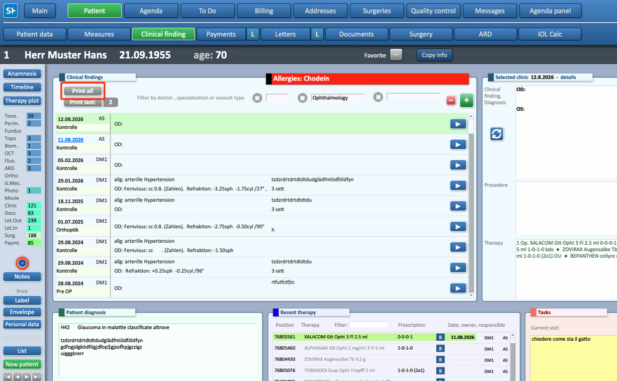Viewport: 617px width, 381px height.
Task: Open the 18.11.2025 entry arrow button
Action: [458, 206]
